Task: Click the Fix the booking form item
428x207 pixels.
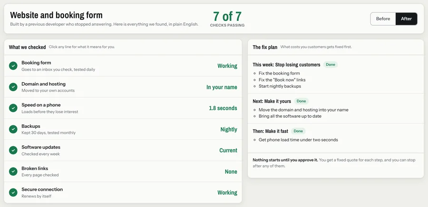Action: click(x=279, y=73)
